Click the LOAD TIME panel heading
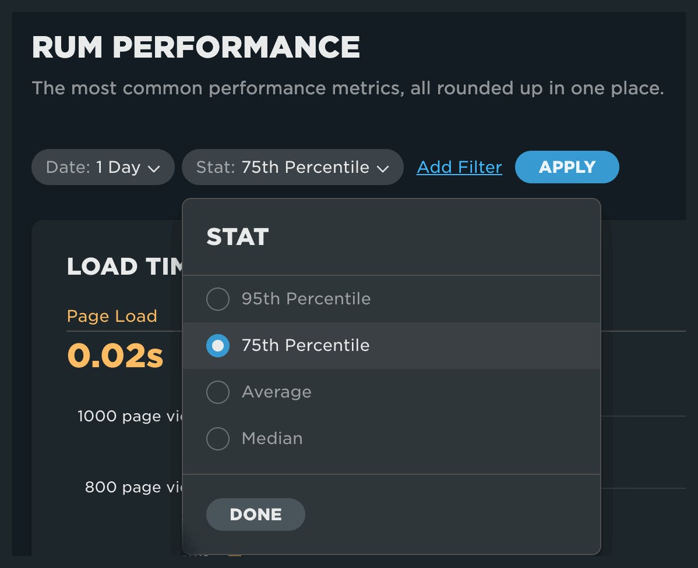 coord(125,267)
